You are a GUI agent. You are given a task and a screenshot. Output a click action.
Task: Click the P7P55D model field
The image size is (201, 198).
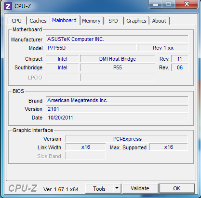coord(91,48)
